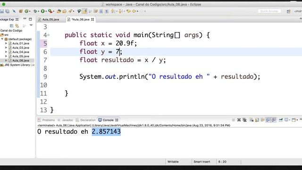Expand the Aula_05.java tree node
Screen dimensions: 302x170
click(x=6, y=56)
